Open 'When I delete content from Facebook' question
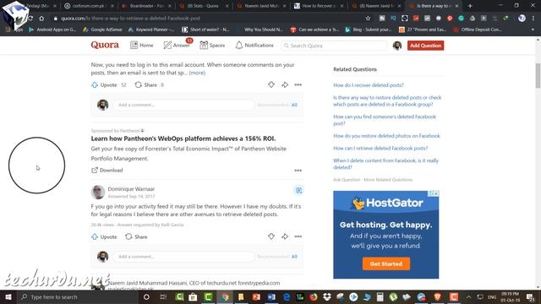 [385, 164]
